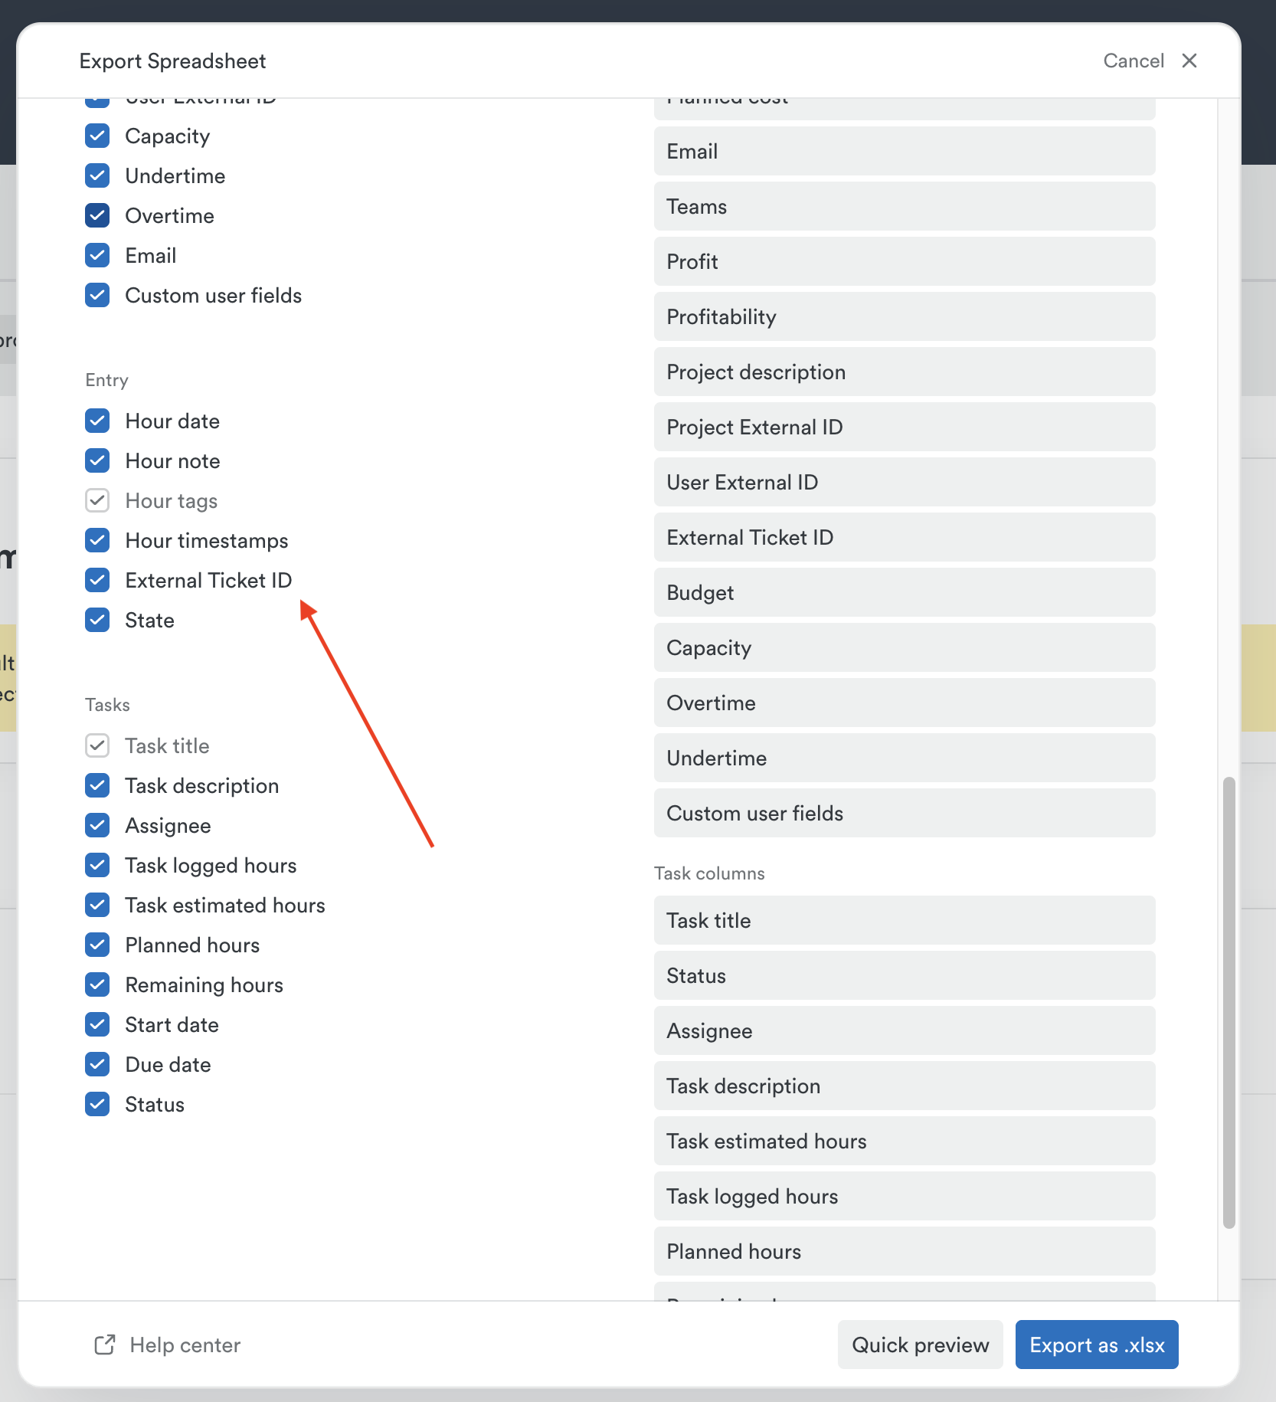Toggle off the Assignee checkbox
Image resolution: width=1276 pixels, height=1402 pixels.
coord(97,825)
